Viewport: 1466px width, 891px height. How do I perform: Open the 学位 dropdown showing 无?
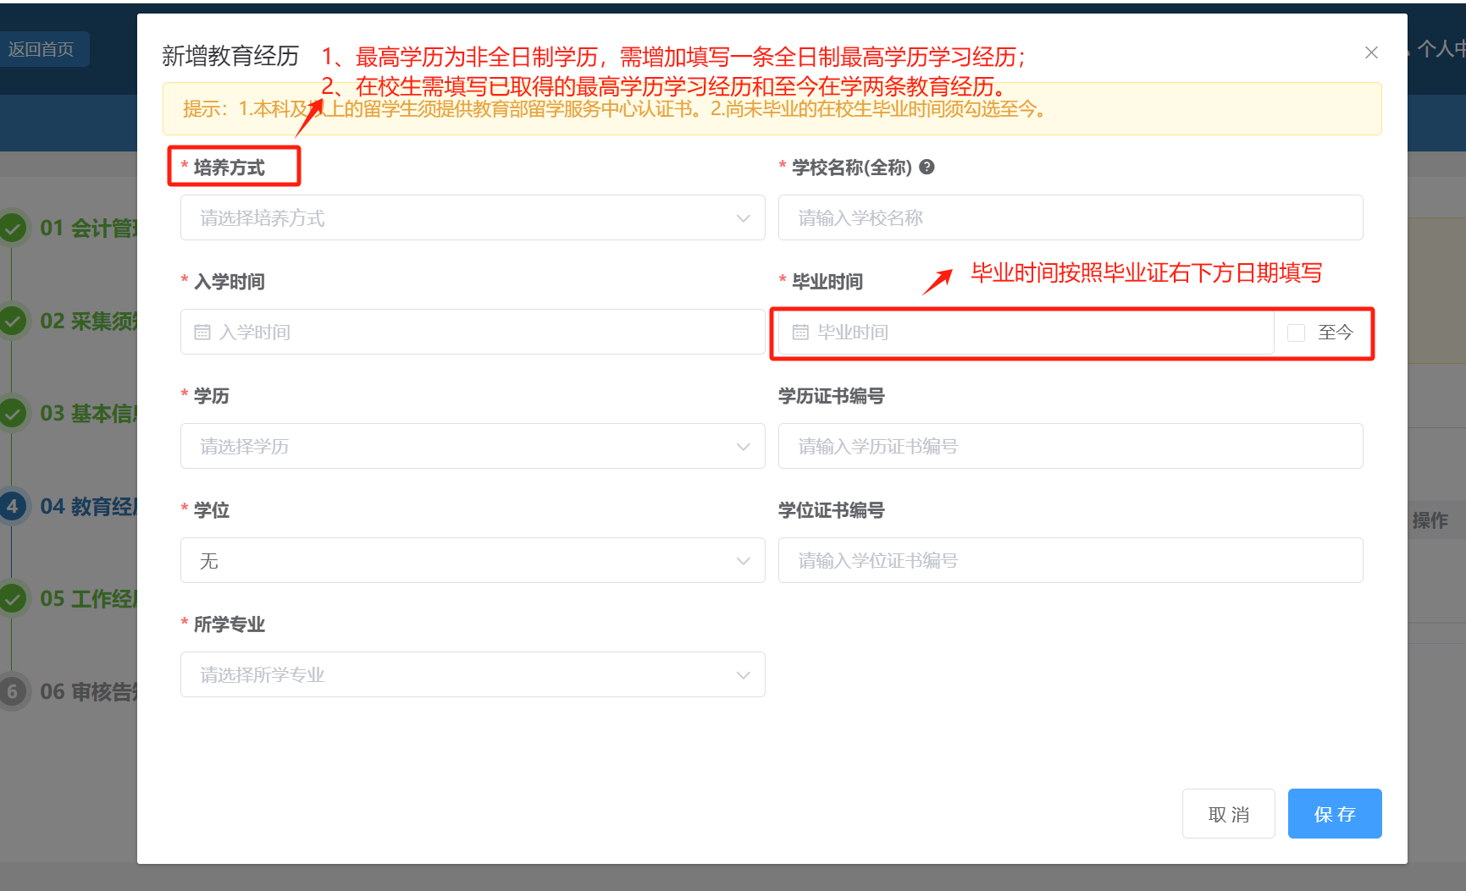[x=473, y=561]
